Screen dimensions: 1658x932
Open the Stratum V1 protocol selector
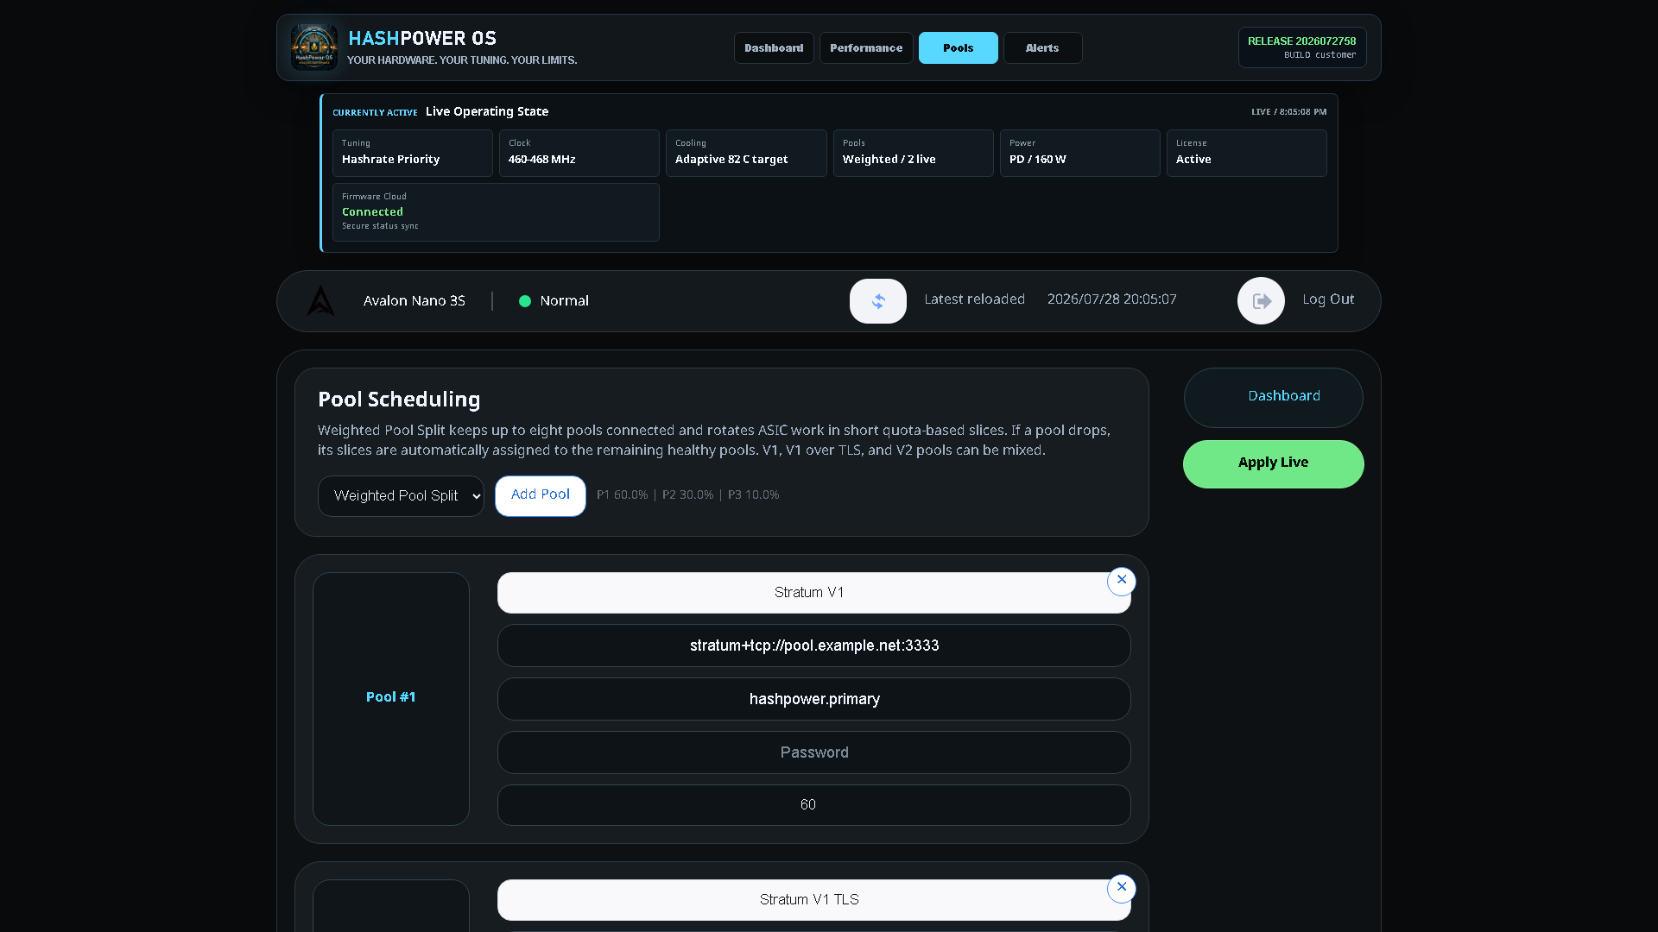point(813,593)
